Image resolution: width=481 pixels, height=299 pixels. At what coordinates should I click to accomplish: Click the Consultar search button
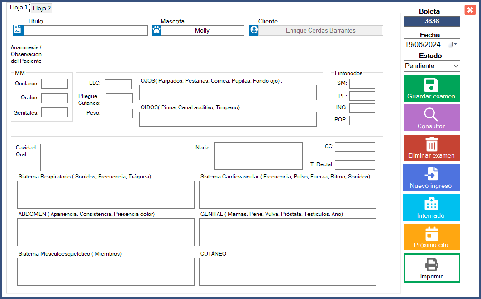[432, 118]
